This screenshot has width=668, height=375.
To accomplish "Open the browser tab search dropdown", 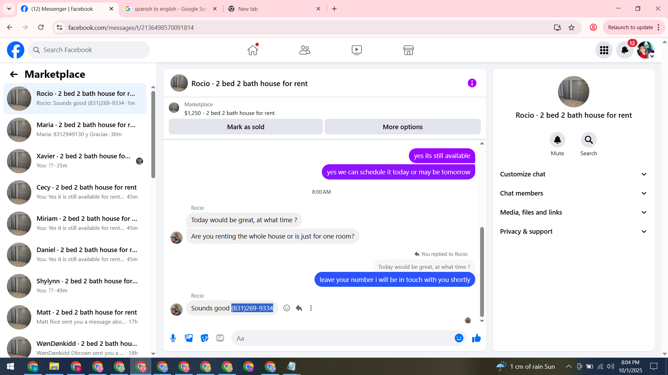I will point(9,9).
